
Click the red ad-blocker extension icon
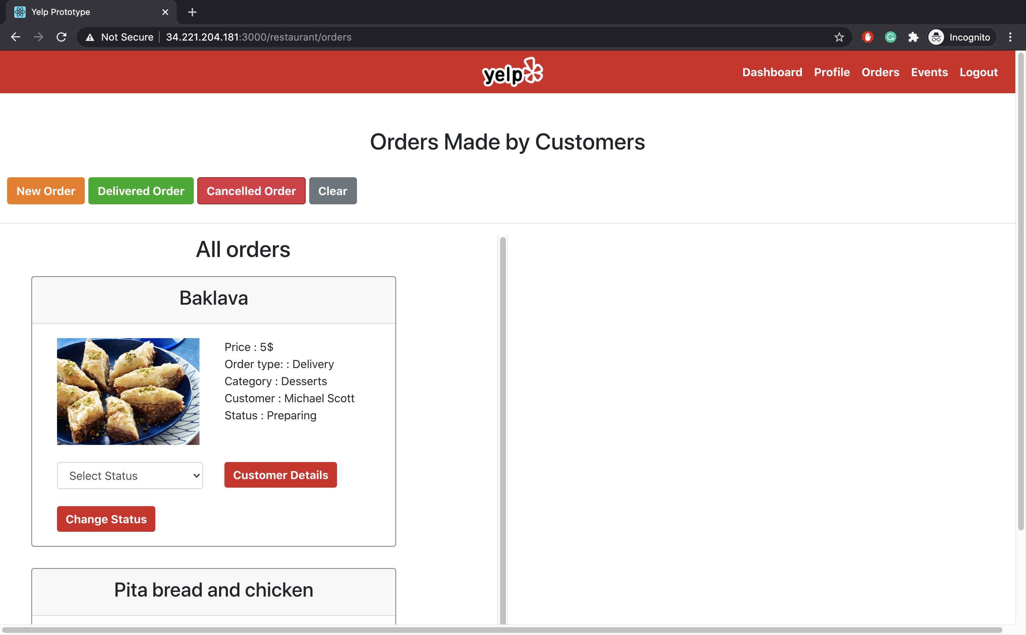click(x=867, y=37)
